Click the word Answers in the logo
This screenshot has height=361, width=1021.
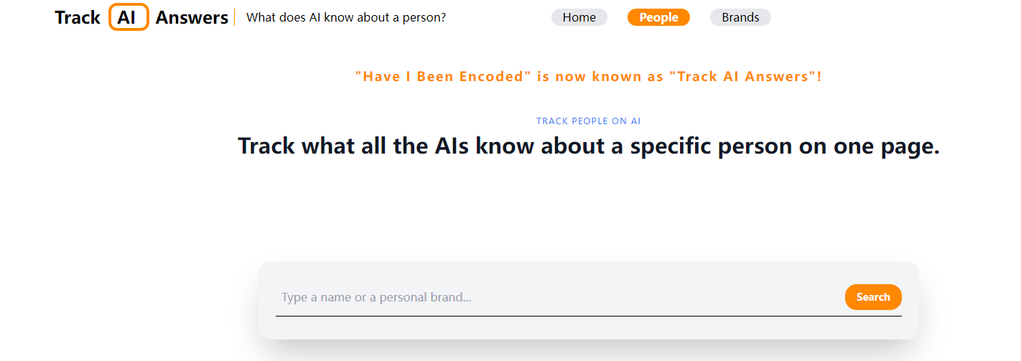click(x=192, y=17)
